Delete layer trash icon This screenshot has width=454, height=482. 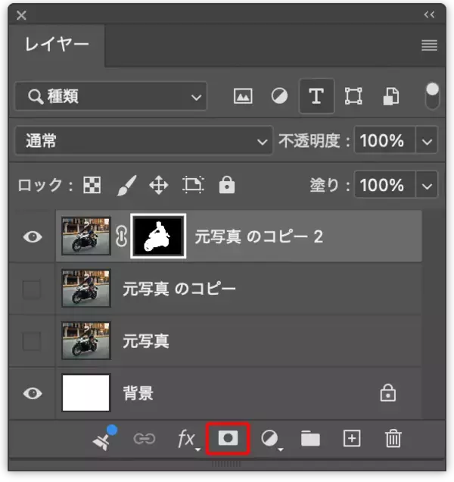pos(393,439)
